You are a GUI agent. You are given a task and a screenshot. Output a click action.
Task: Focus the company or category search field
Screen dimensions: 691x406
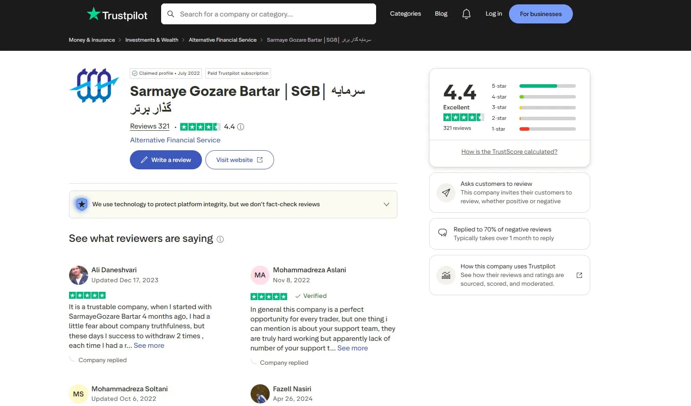pyautogui.click(x=268, y=14)
